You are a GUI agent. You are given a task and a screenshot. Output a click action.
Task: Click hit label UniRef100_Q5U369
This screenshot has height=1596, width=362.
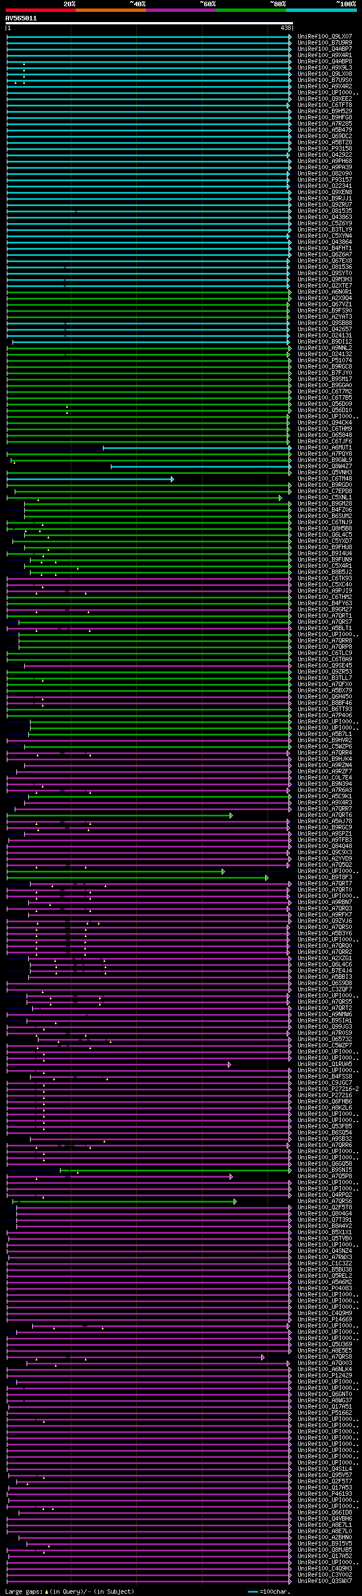point(324,1345)
